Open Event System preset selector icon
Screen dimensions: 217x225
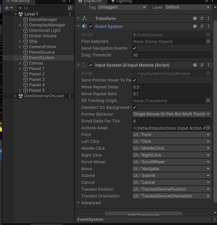pos(202,26)
